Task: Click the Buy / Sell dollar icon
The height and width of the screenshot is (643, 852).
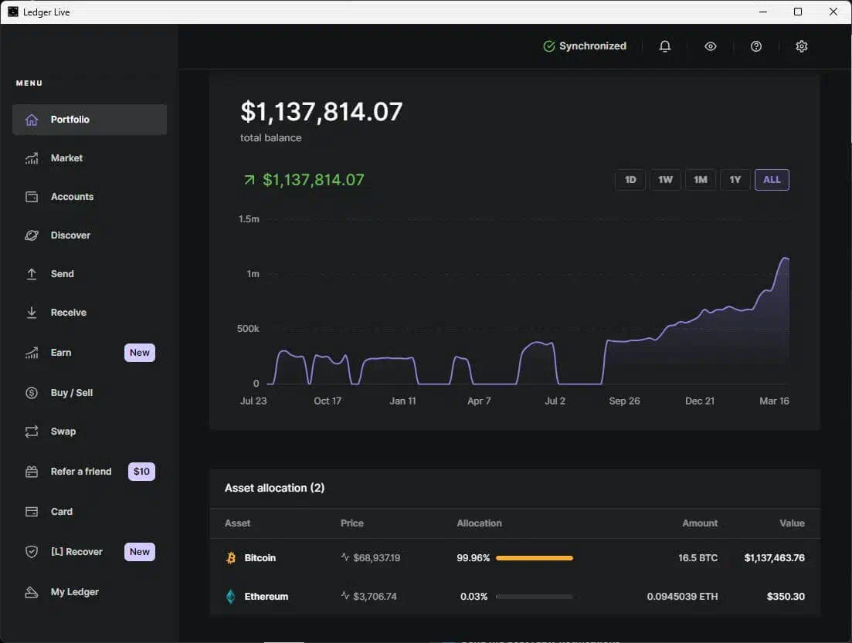Action: [32, 393]
